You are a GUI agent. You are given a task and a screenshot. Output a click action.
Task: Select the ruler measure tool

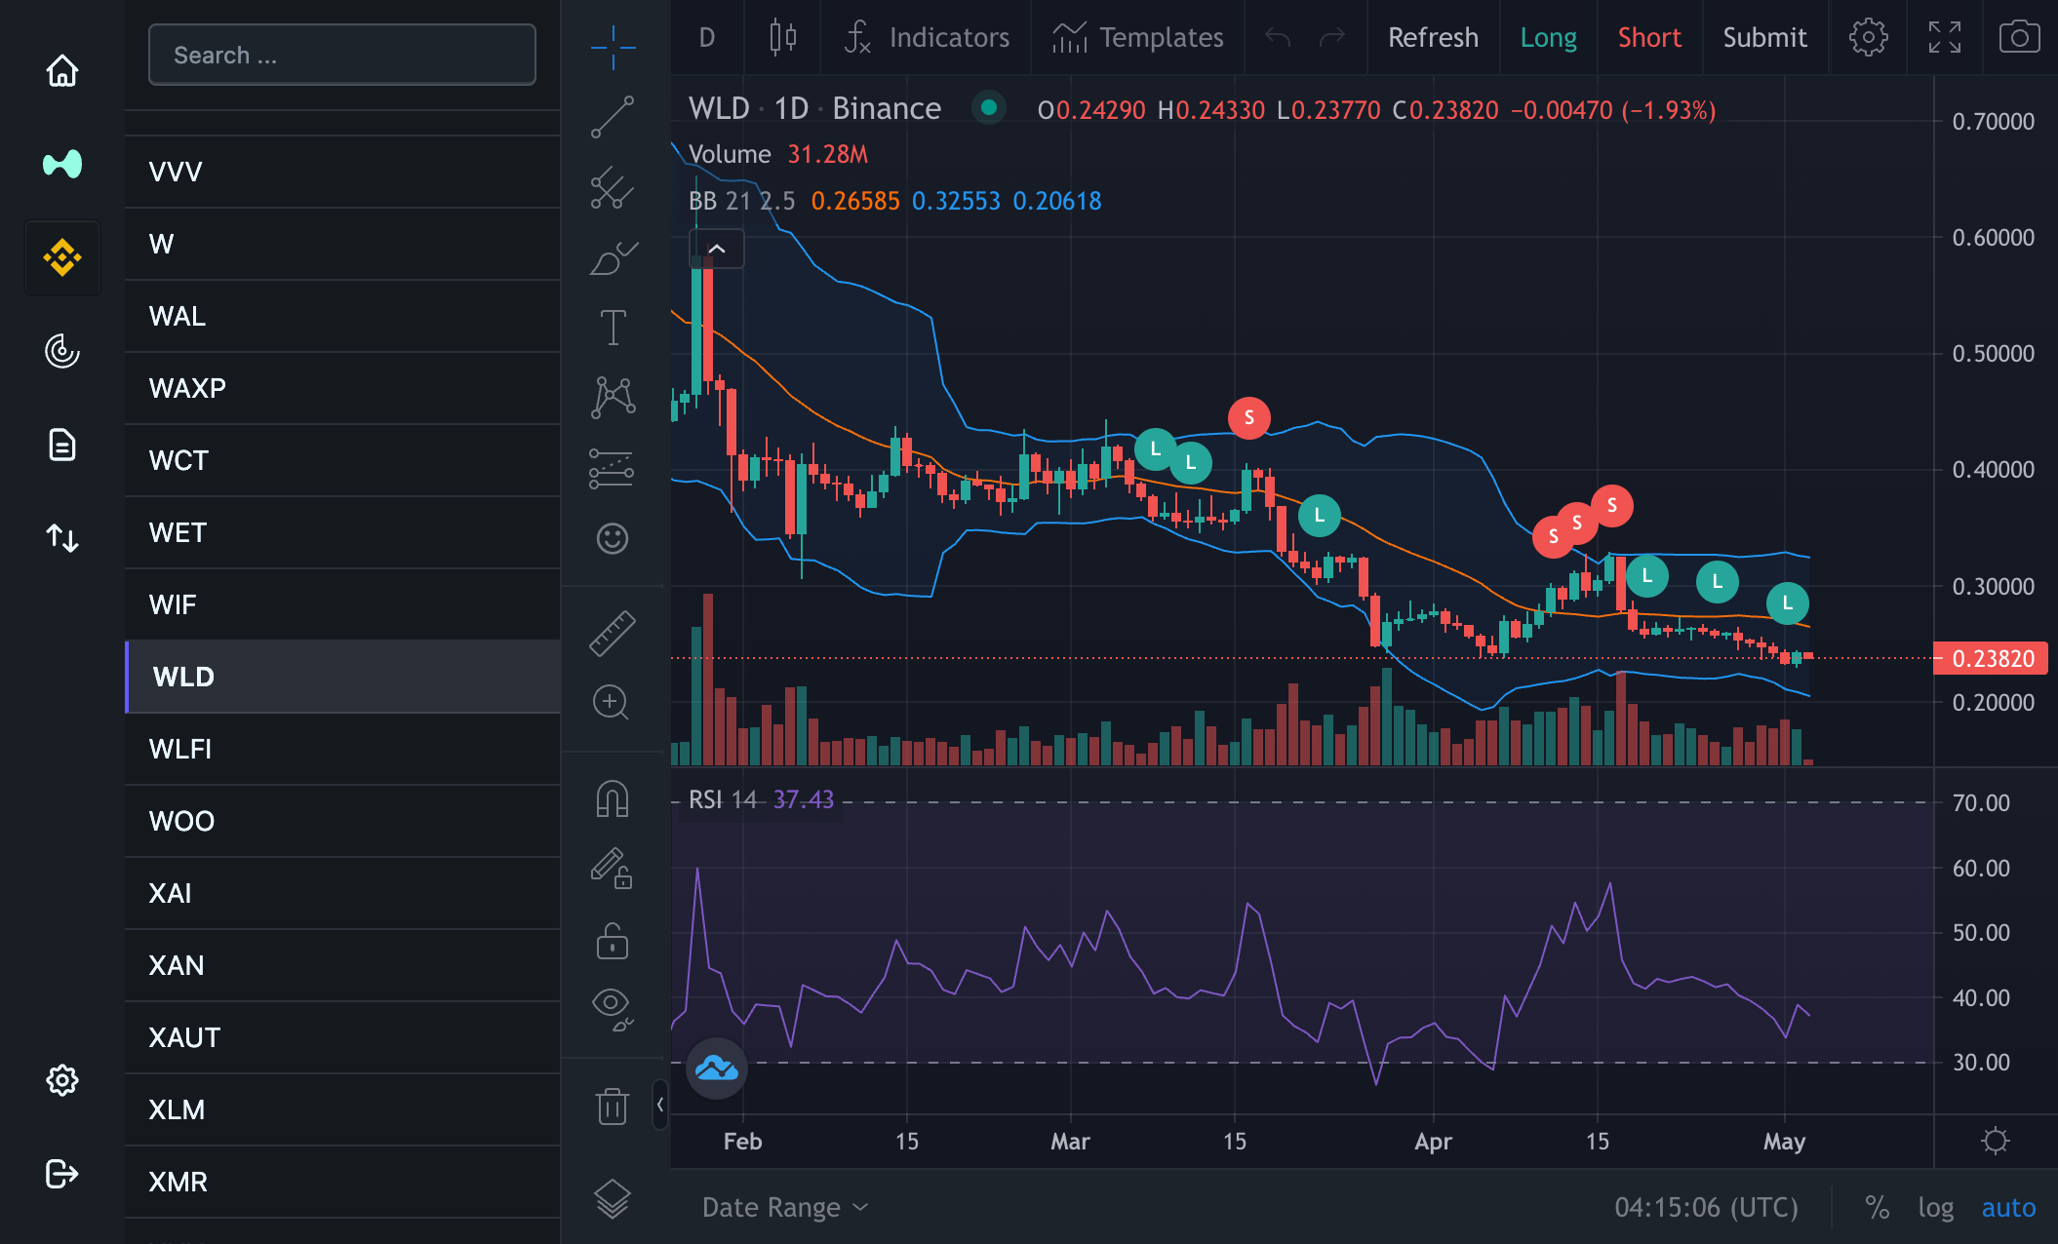(x=613, y=633)
